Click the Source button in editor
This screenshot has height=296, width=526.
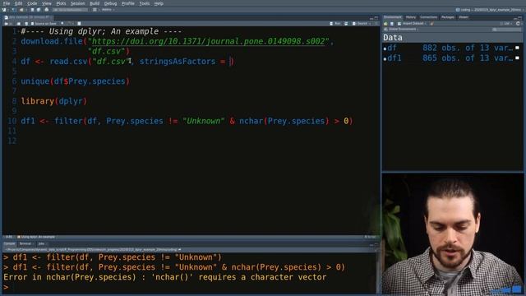[360, 24]
